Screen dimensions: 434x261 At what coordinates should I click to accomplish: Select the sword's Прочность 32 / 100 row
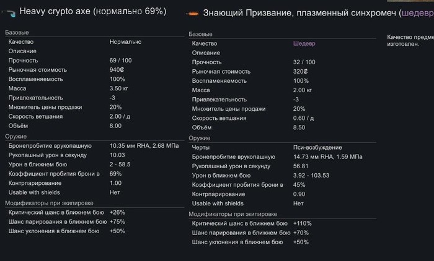[279, 62]
